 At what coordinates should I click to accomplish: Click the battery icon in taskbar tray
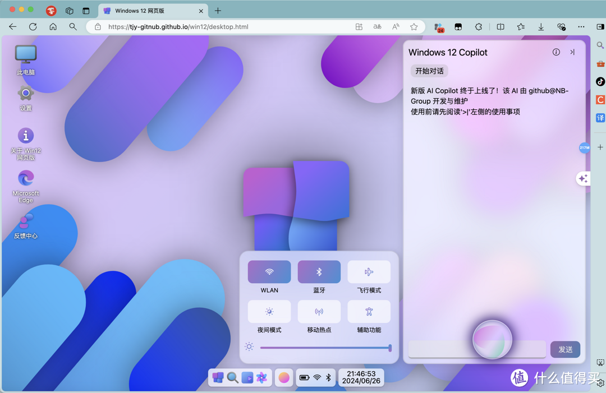pos(305,377)
